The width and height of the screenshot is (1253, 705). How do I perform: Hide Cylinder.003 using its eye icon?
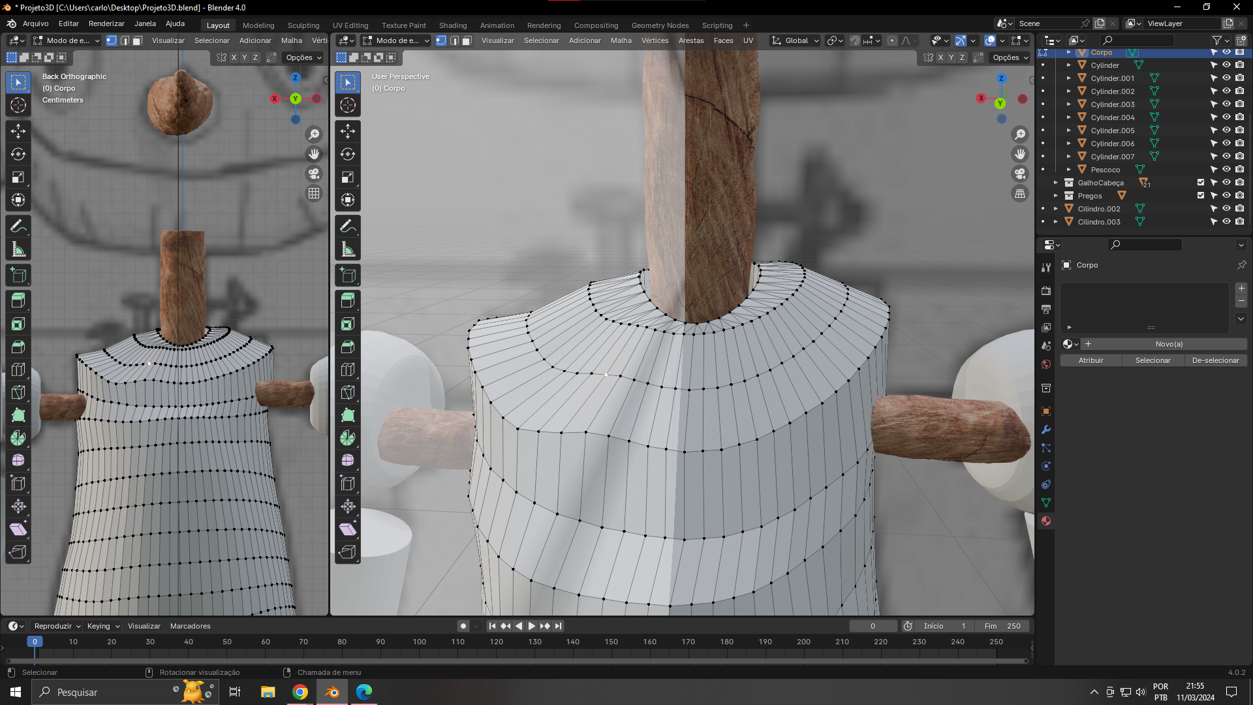[1226, 104]
